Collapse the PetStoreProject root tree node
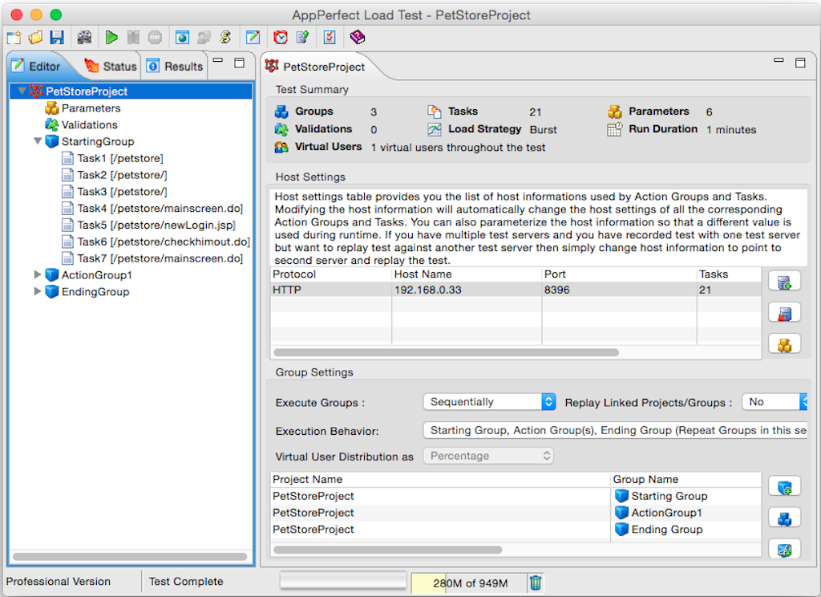This screenshot has width=821, height=597. click(22, 91)
